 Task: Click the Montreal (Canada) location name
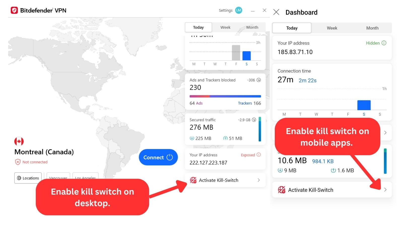coord(44,152)
